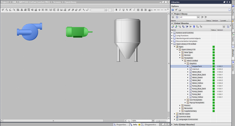The image size is (235, 126).
Task: Expand the Motor_Green tree item
Action: click(x=188, y=78)
